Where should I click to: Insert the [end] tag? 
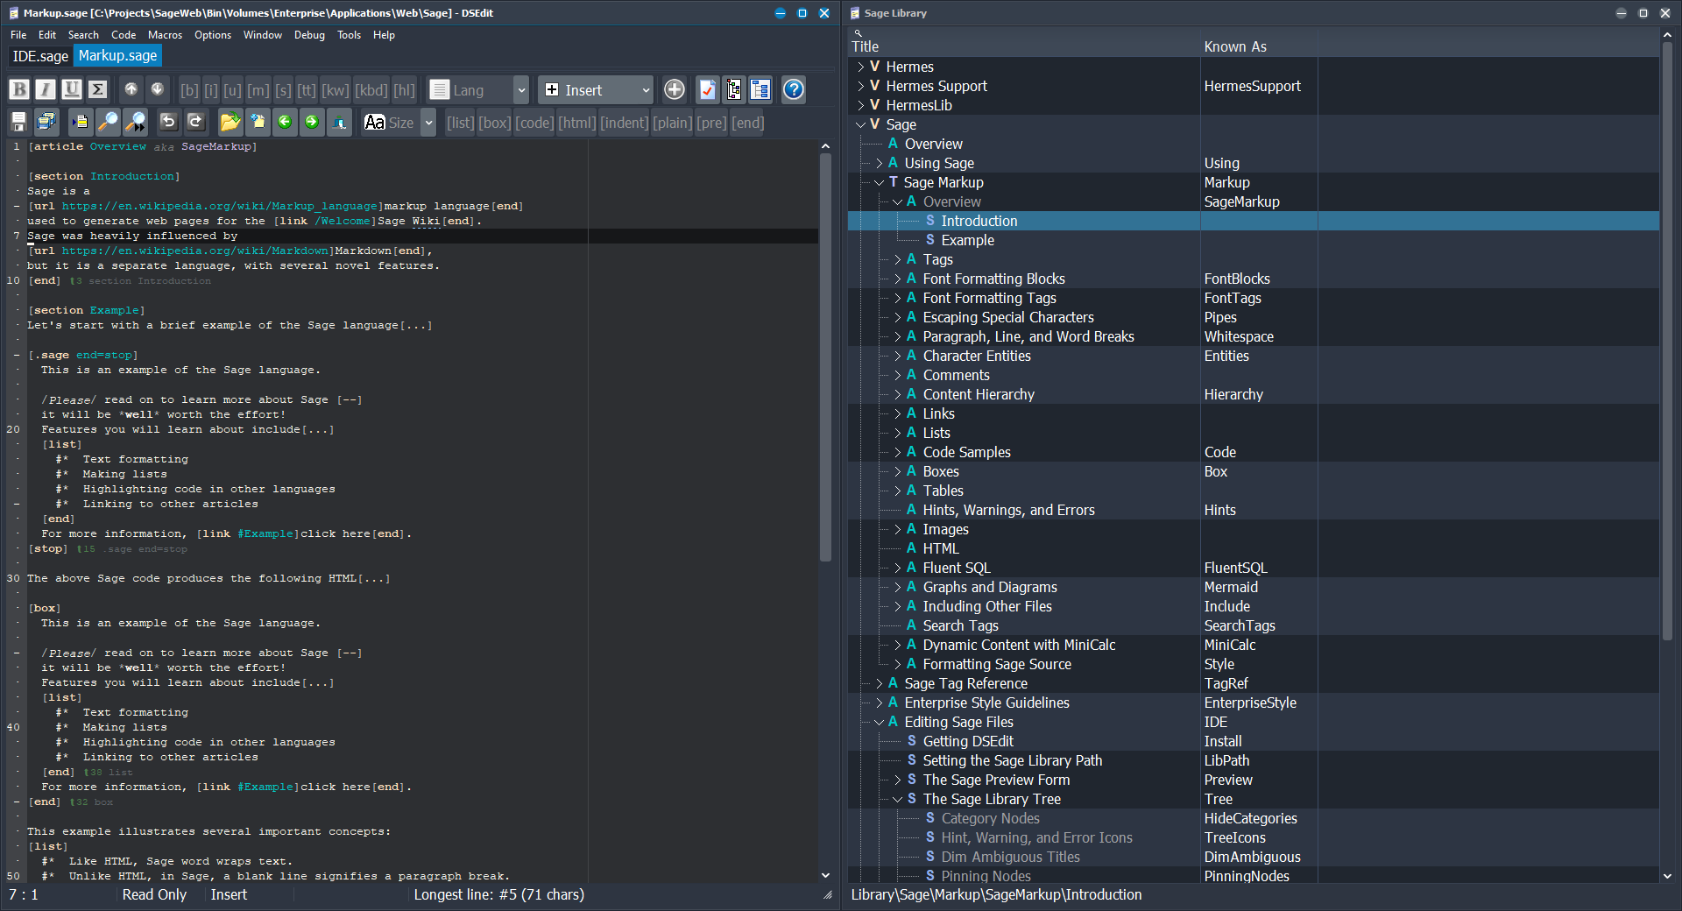point(747,123)
